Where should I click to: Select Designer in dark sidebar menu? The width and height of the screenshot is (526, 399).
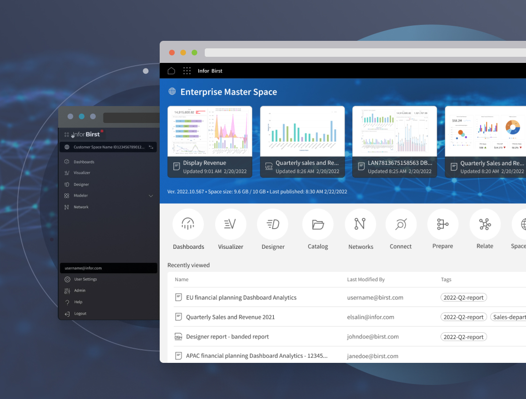(81, 184)
